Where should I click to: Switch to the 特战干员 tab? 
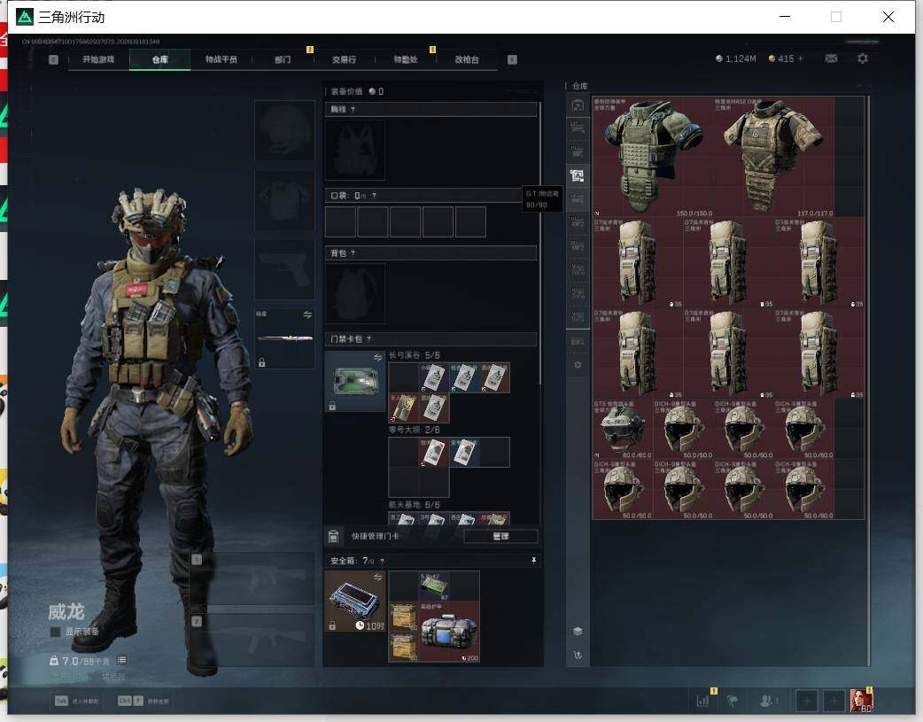[221, 59]
